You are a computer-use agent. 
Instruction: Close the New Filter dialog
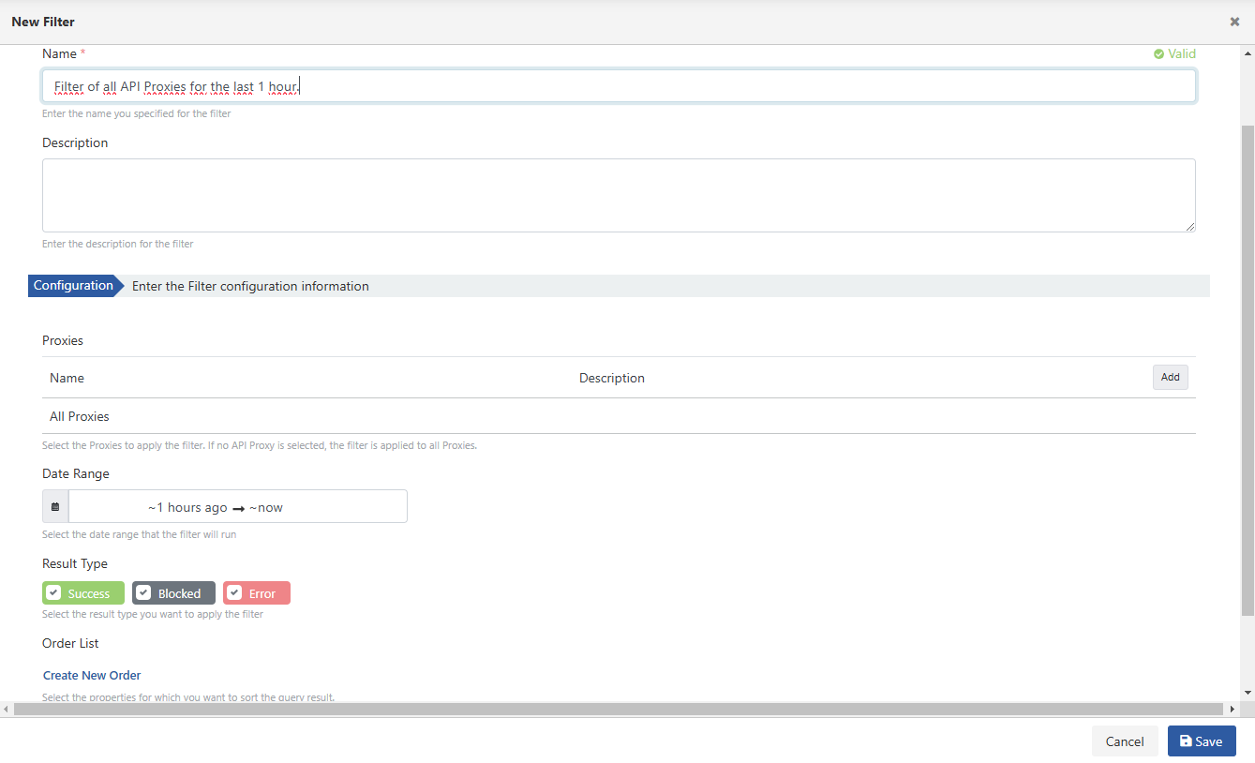(1234, 22)
